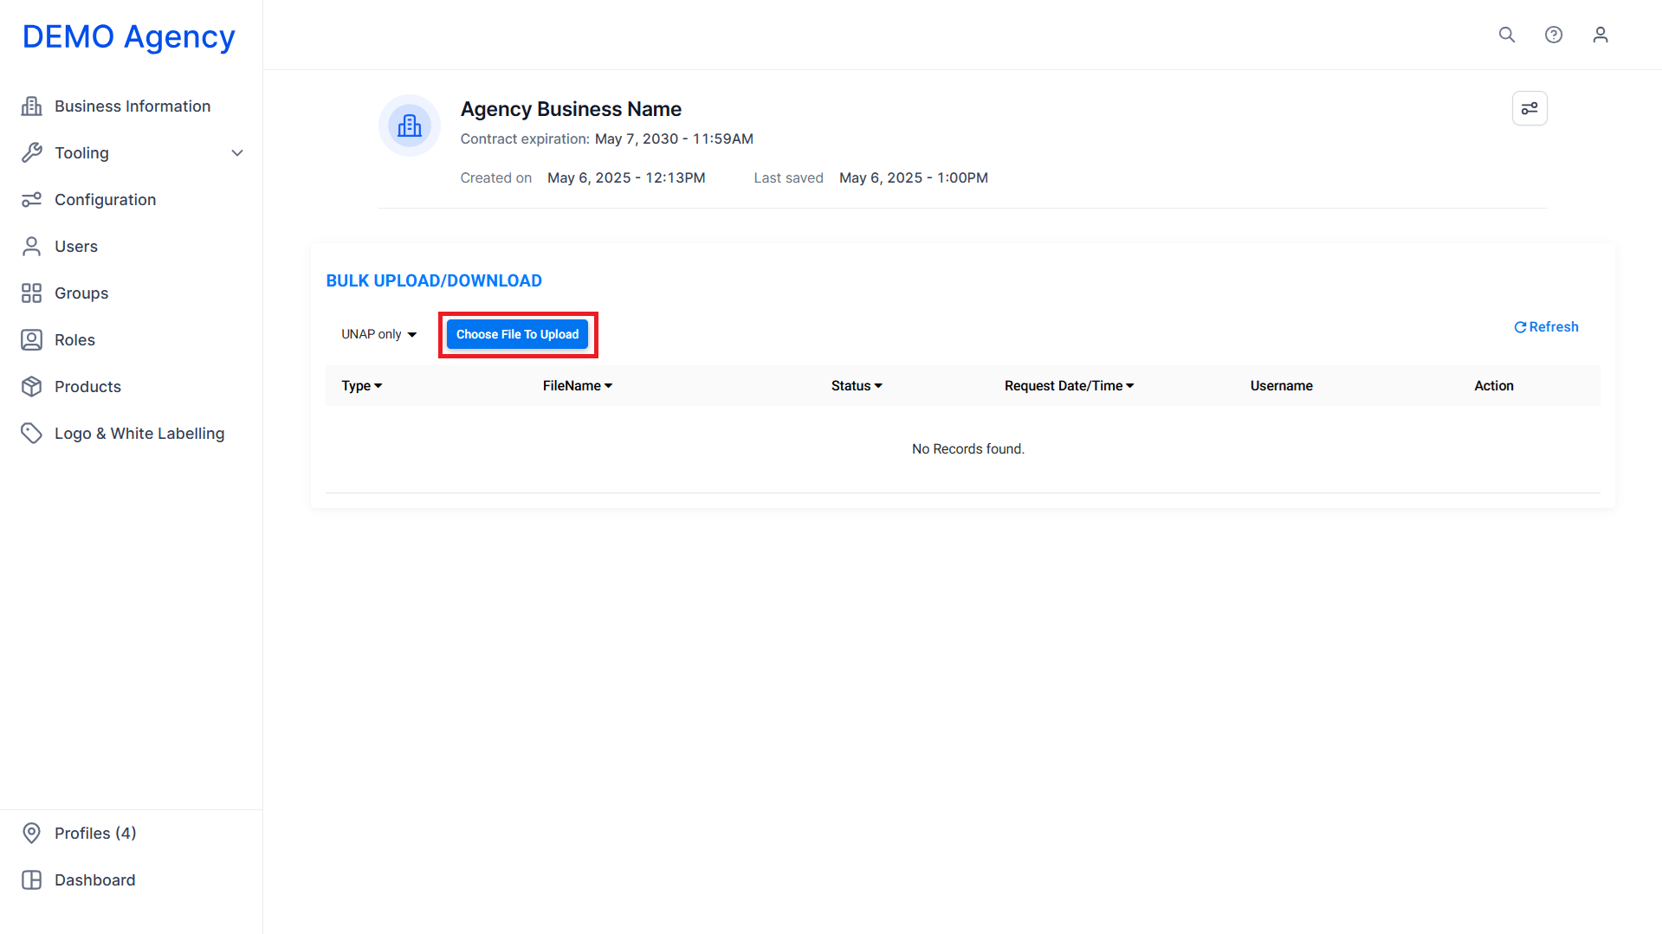This screenshot has height=934, width=1662.
Task: Click the Groups grid icon
Action: pos(32,293)
